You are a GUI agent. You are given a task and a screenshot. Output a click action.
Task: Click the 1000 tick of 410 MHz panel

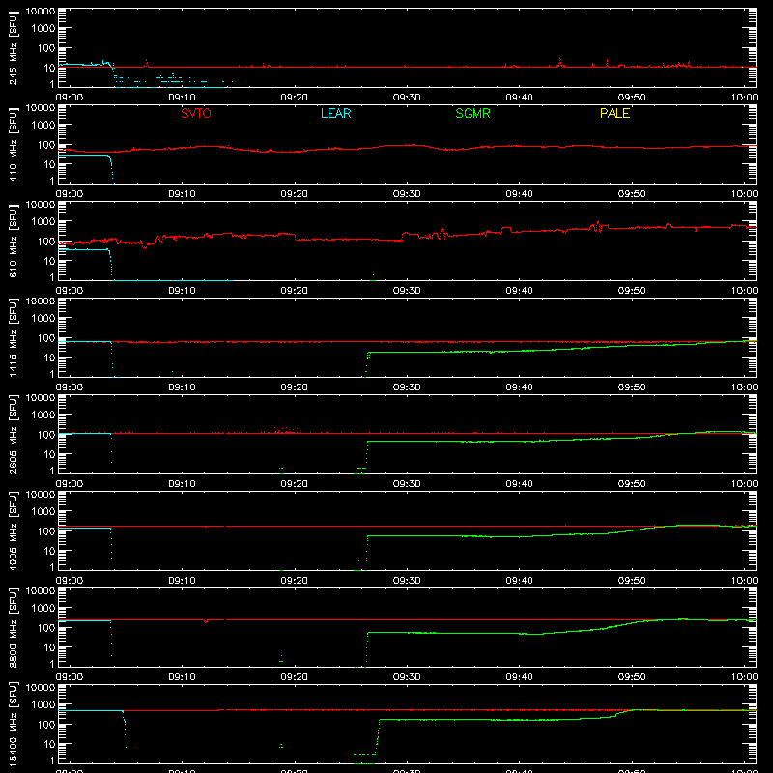pyautogui.click(x=43, y=126)
